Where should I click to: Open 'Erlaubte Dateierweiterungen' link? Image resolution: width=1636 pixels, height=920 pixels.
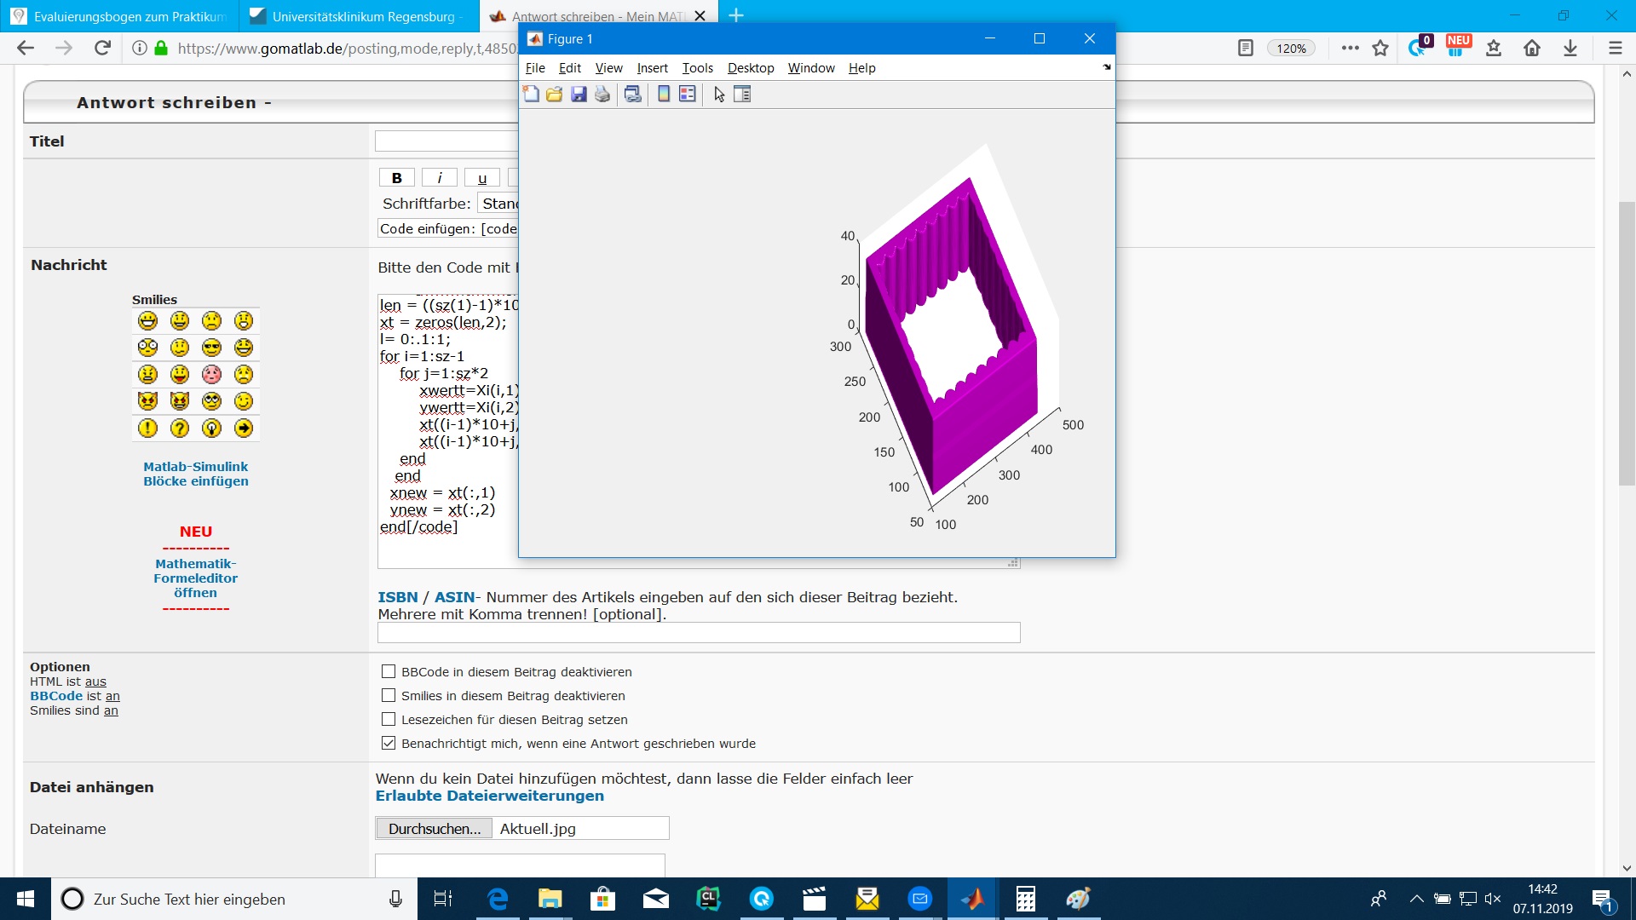pos(489,796)
